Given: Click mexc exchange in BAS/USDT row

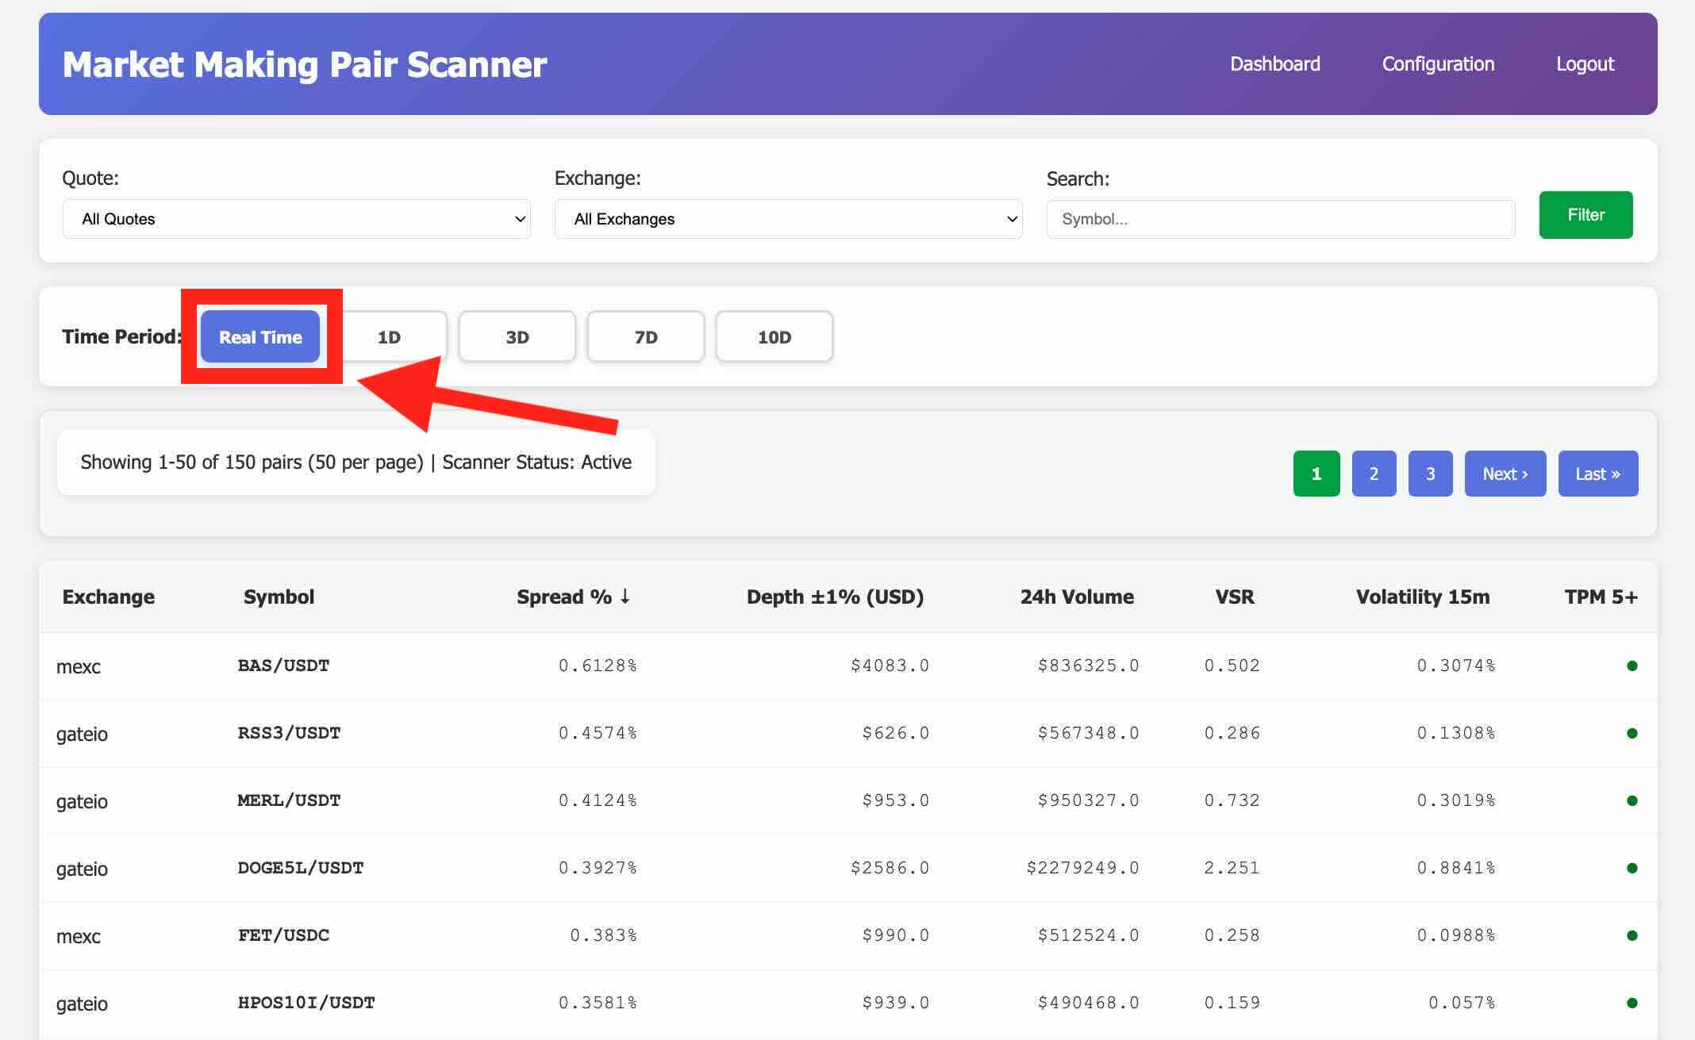Looking at the screenshot, I should [x=78, y=666].
